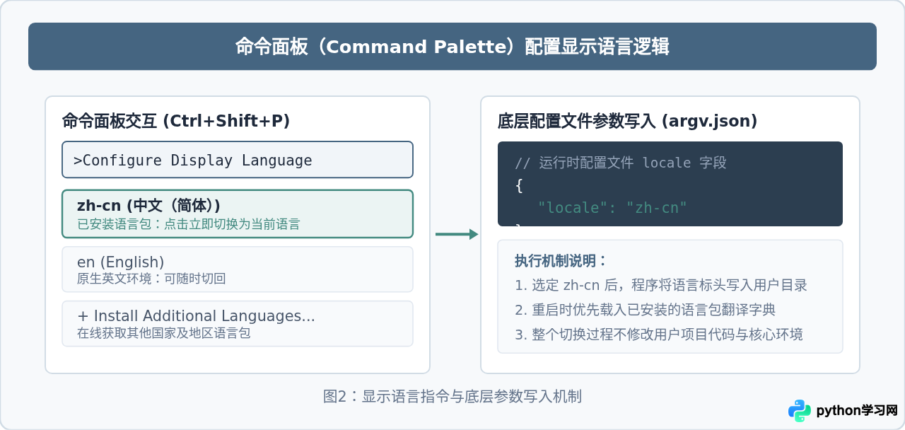Click the opening brace in the code block
The height and width of the screenshot is (430, 905).
(519, 185)
